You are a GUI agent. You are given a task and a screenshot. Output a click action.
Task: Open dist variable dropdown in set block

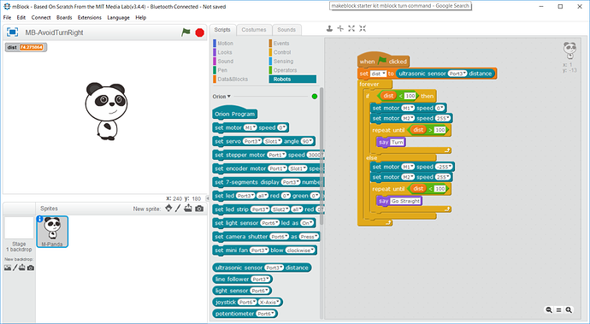click(378, 74)
